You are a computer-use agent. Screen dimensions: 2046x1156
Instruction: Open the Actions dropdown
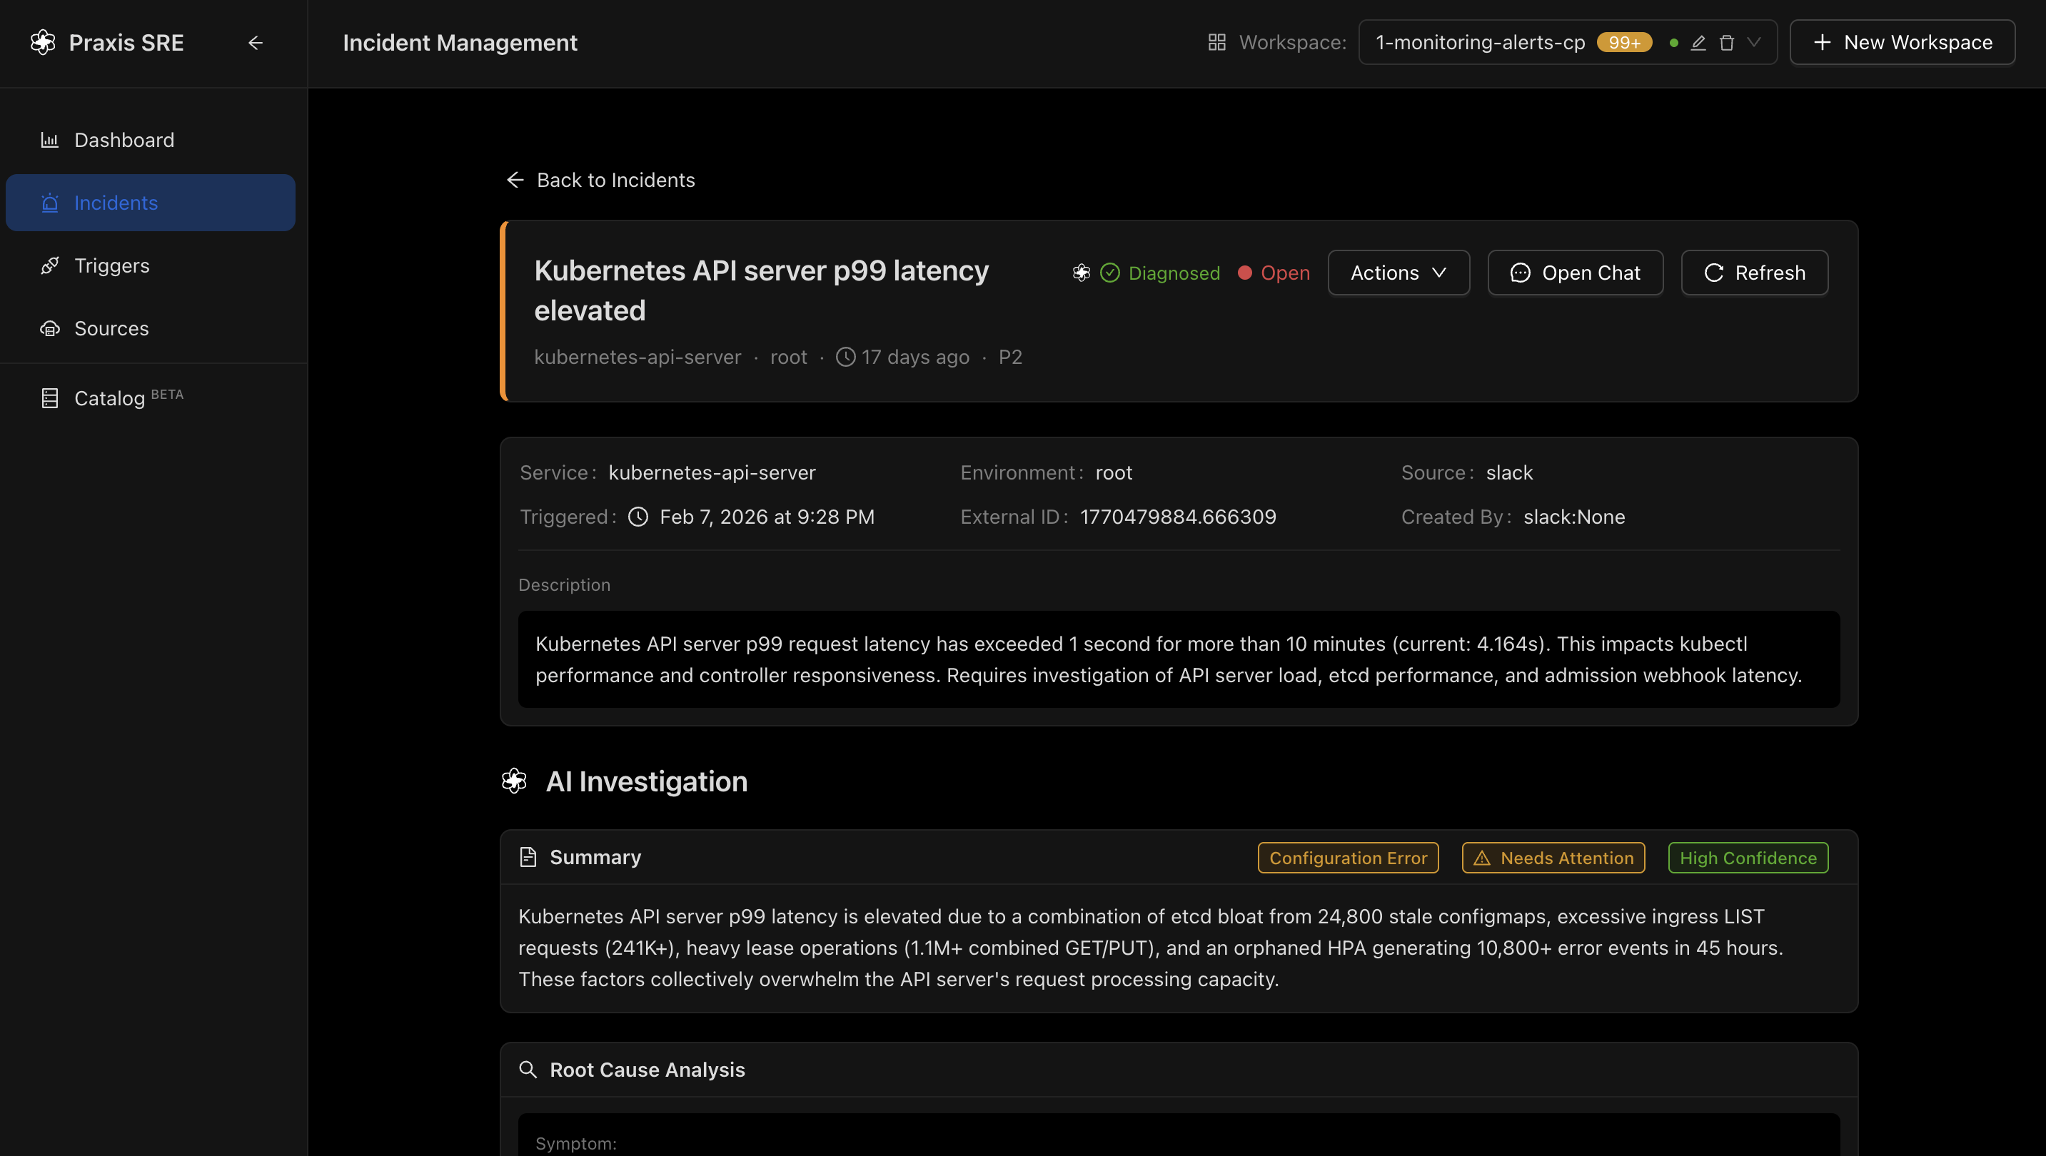[x=1398, y=273]
